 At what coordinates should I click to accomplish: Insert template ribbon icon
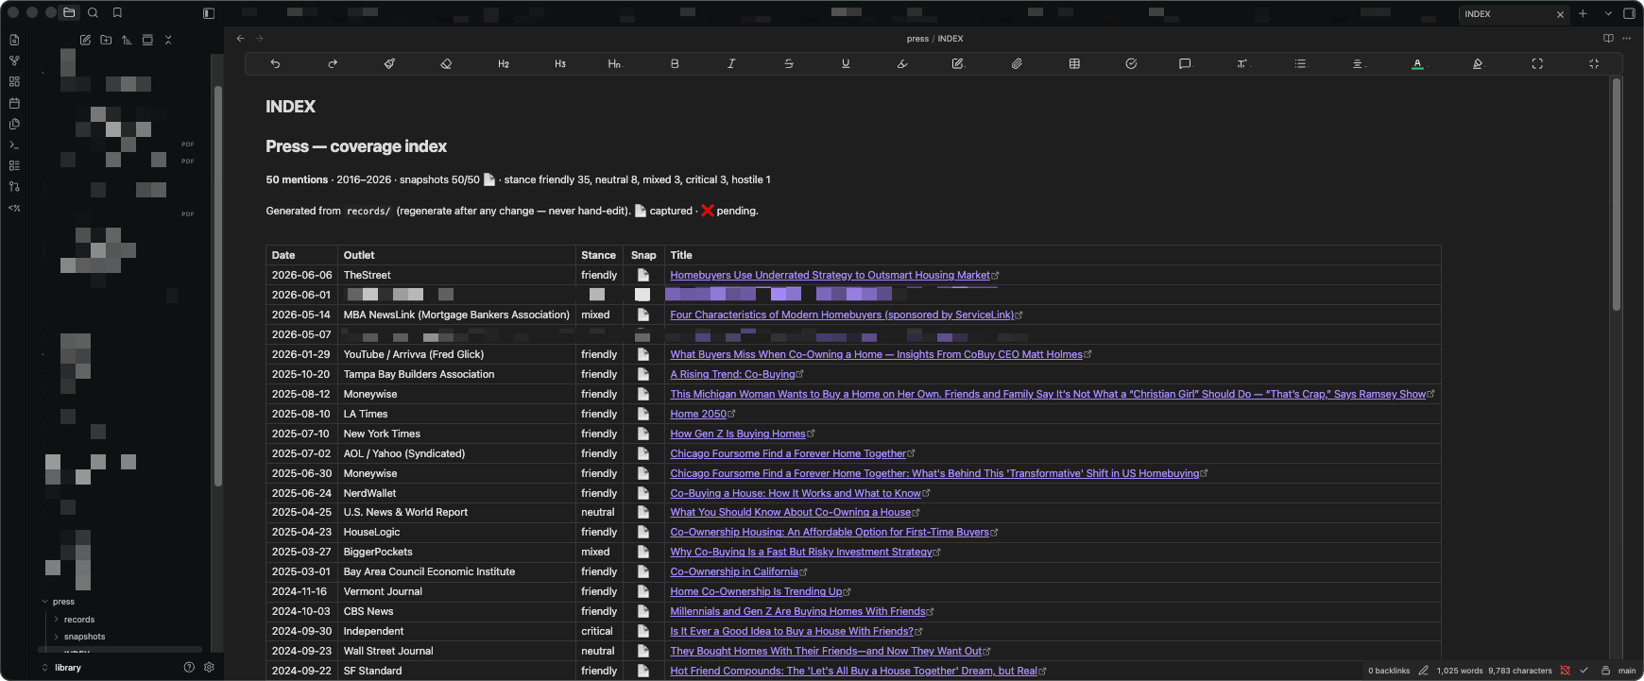point(14,124)
